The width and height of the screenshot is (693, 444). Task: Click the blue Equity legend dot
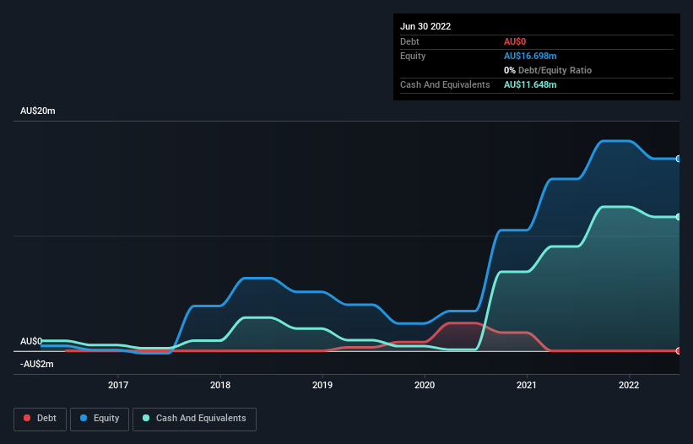pos(84,418)
